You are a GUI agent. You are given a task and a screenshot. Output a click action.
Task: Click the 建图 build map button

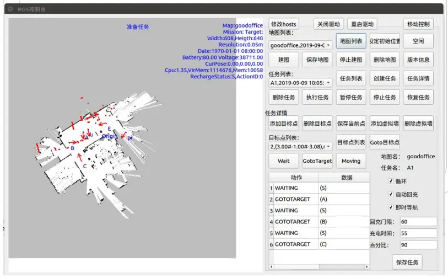click(x=283, y=60)
